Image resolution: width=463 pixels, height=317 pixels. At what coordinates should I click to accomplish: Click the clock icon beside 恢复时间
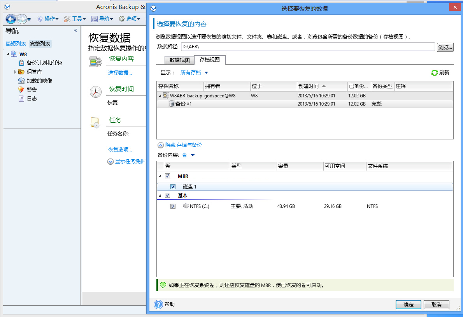[95, 92]
